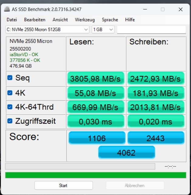Open the drive selection dropdown

tap(47, 29)
